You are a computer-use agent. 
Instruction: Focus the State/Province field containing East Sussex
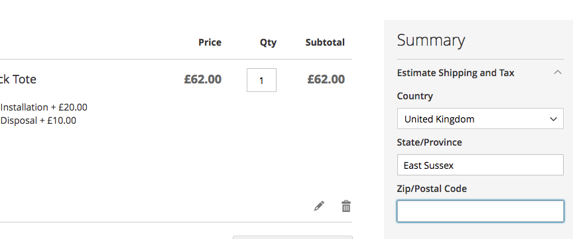click(x=480, y=165)
